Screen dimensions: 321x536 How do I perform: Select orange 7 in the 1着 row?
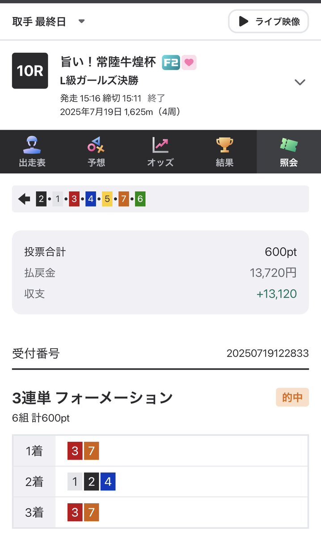point(91,451)
